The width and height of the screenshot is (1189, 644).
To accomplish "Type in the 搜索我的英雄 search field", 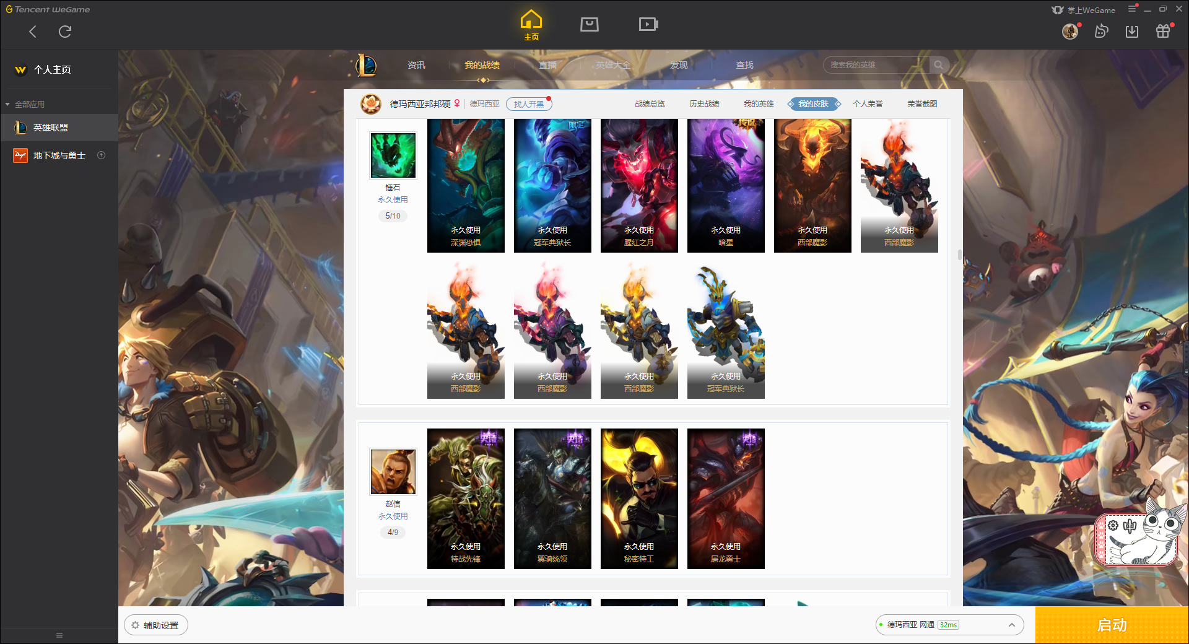I will 876,65.
